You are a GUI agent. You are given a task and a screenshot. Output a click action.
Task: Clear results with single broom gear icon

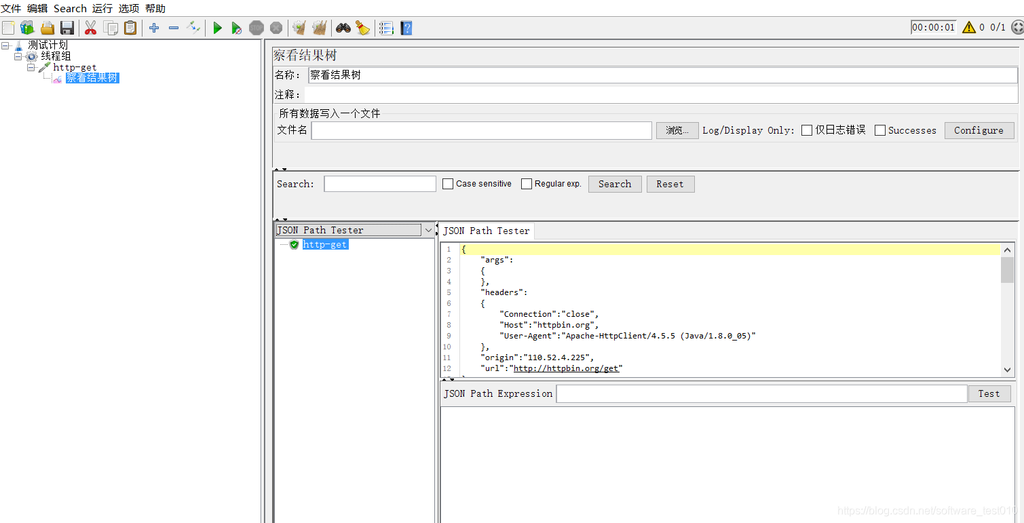[x=299, y=28]
